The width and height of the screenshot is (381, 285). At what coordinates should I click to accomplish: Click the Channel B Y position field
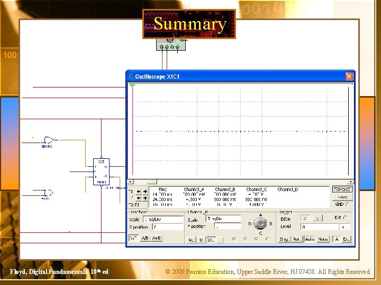click(x=228, y=226)
